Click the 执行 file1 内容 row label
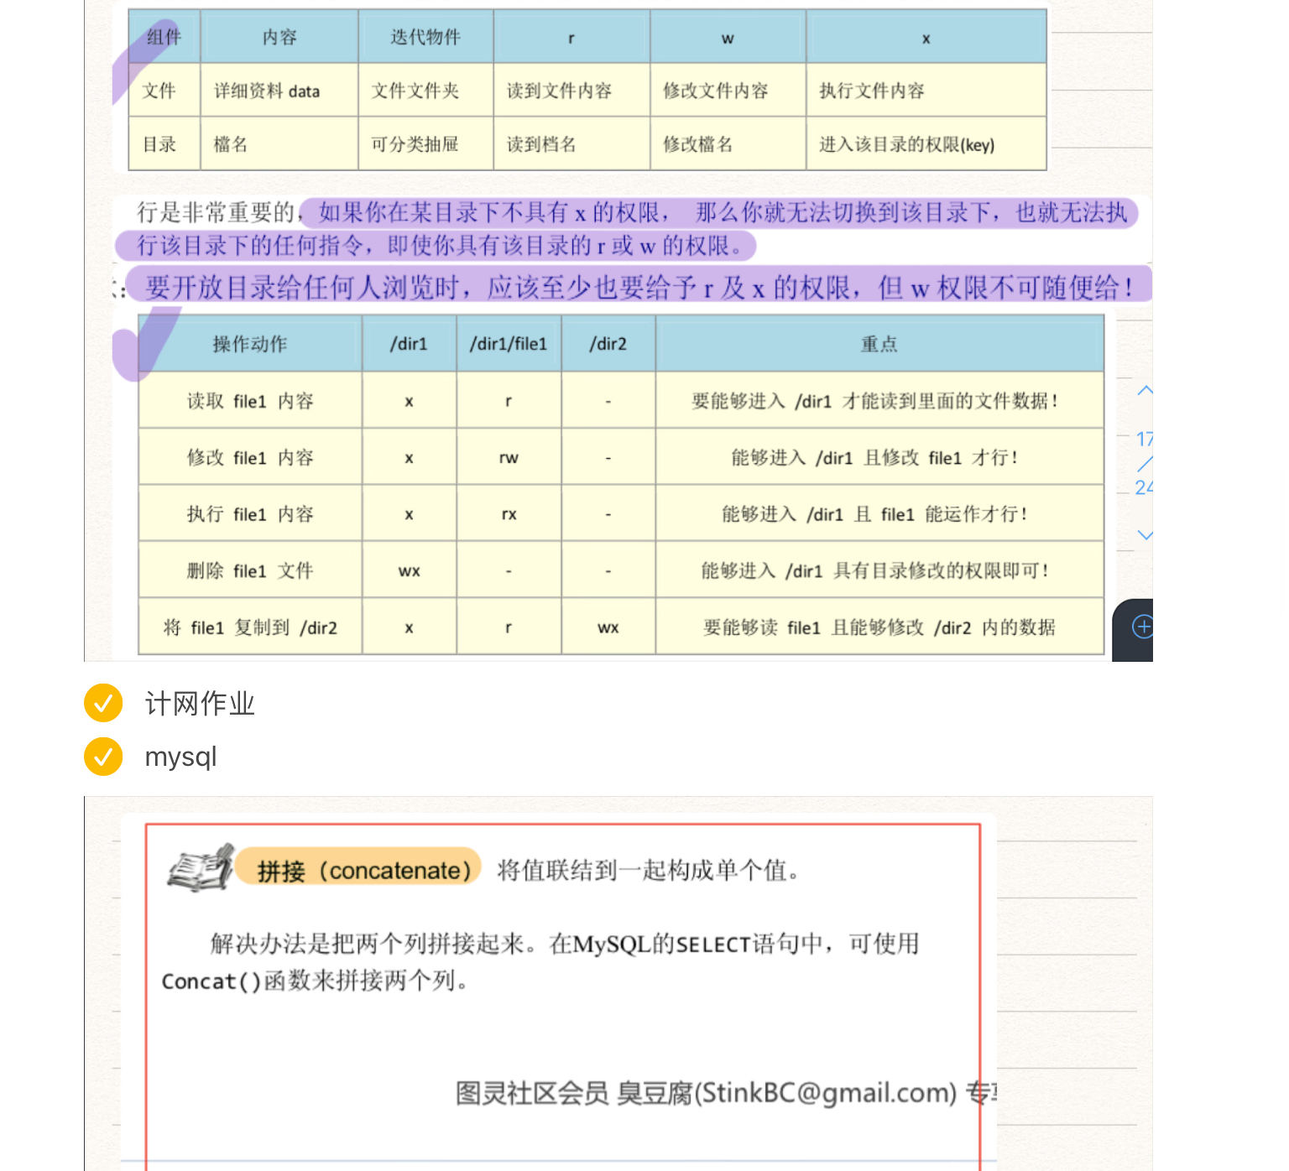 pyautogui.click(x=250, y=514)
